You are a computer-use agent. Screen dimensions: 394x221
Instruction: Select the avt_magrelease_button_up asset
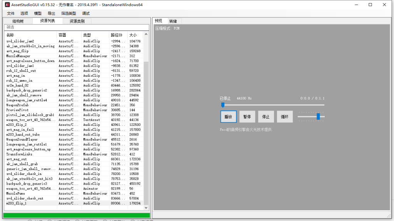coord(74,149)
